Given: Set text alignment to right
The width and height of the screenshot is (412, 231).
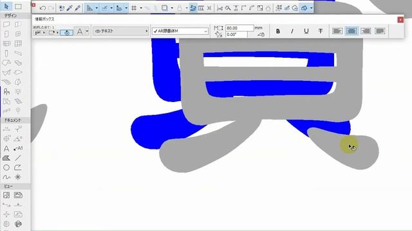Looking at the screenshot, I should (366, 31).
